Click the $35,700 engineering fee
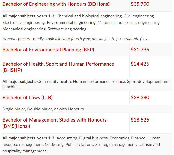This screenshot has width=174, height=155. click(x=140, y=4)
